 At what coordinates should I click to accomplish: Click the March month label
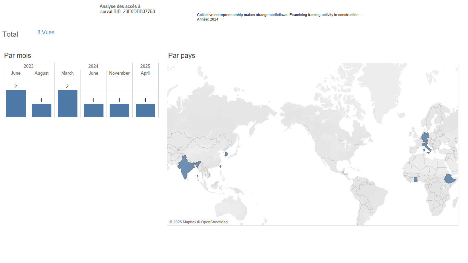(x=67, y=73)
